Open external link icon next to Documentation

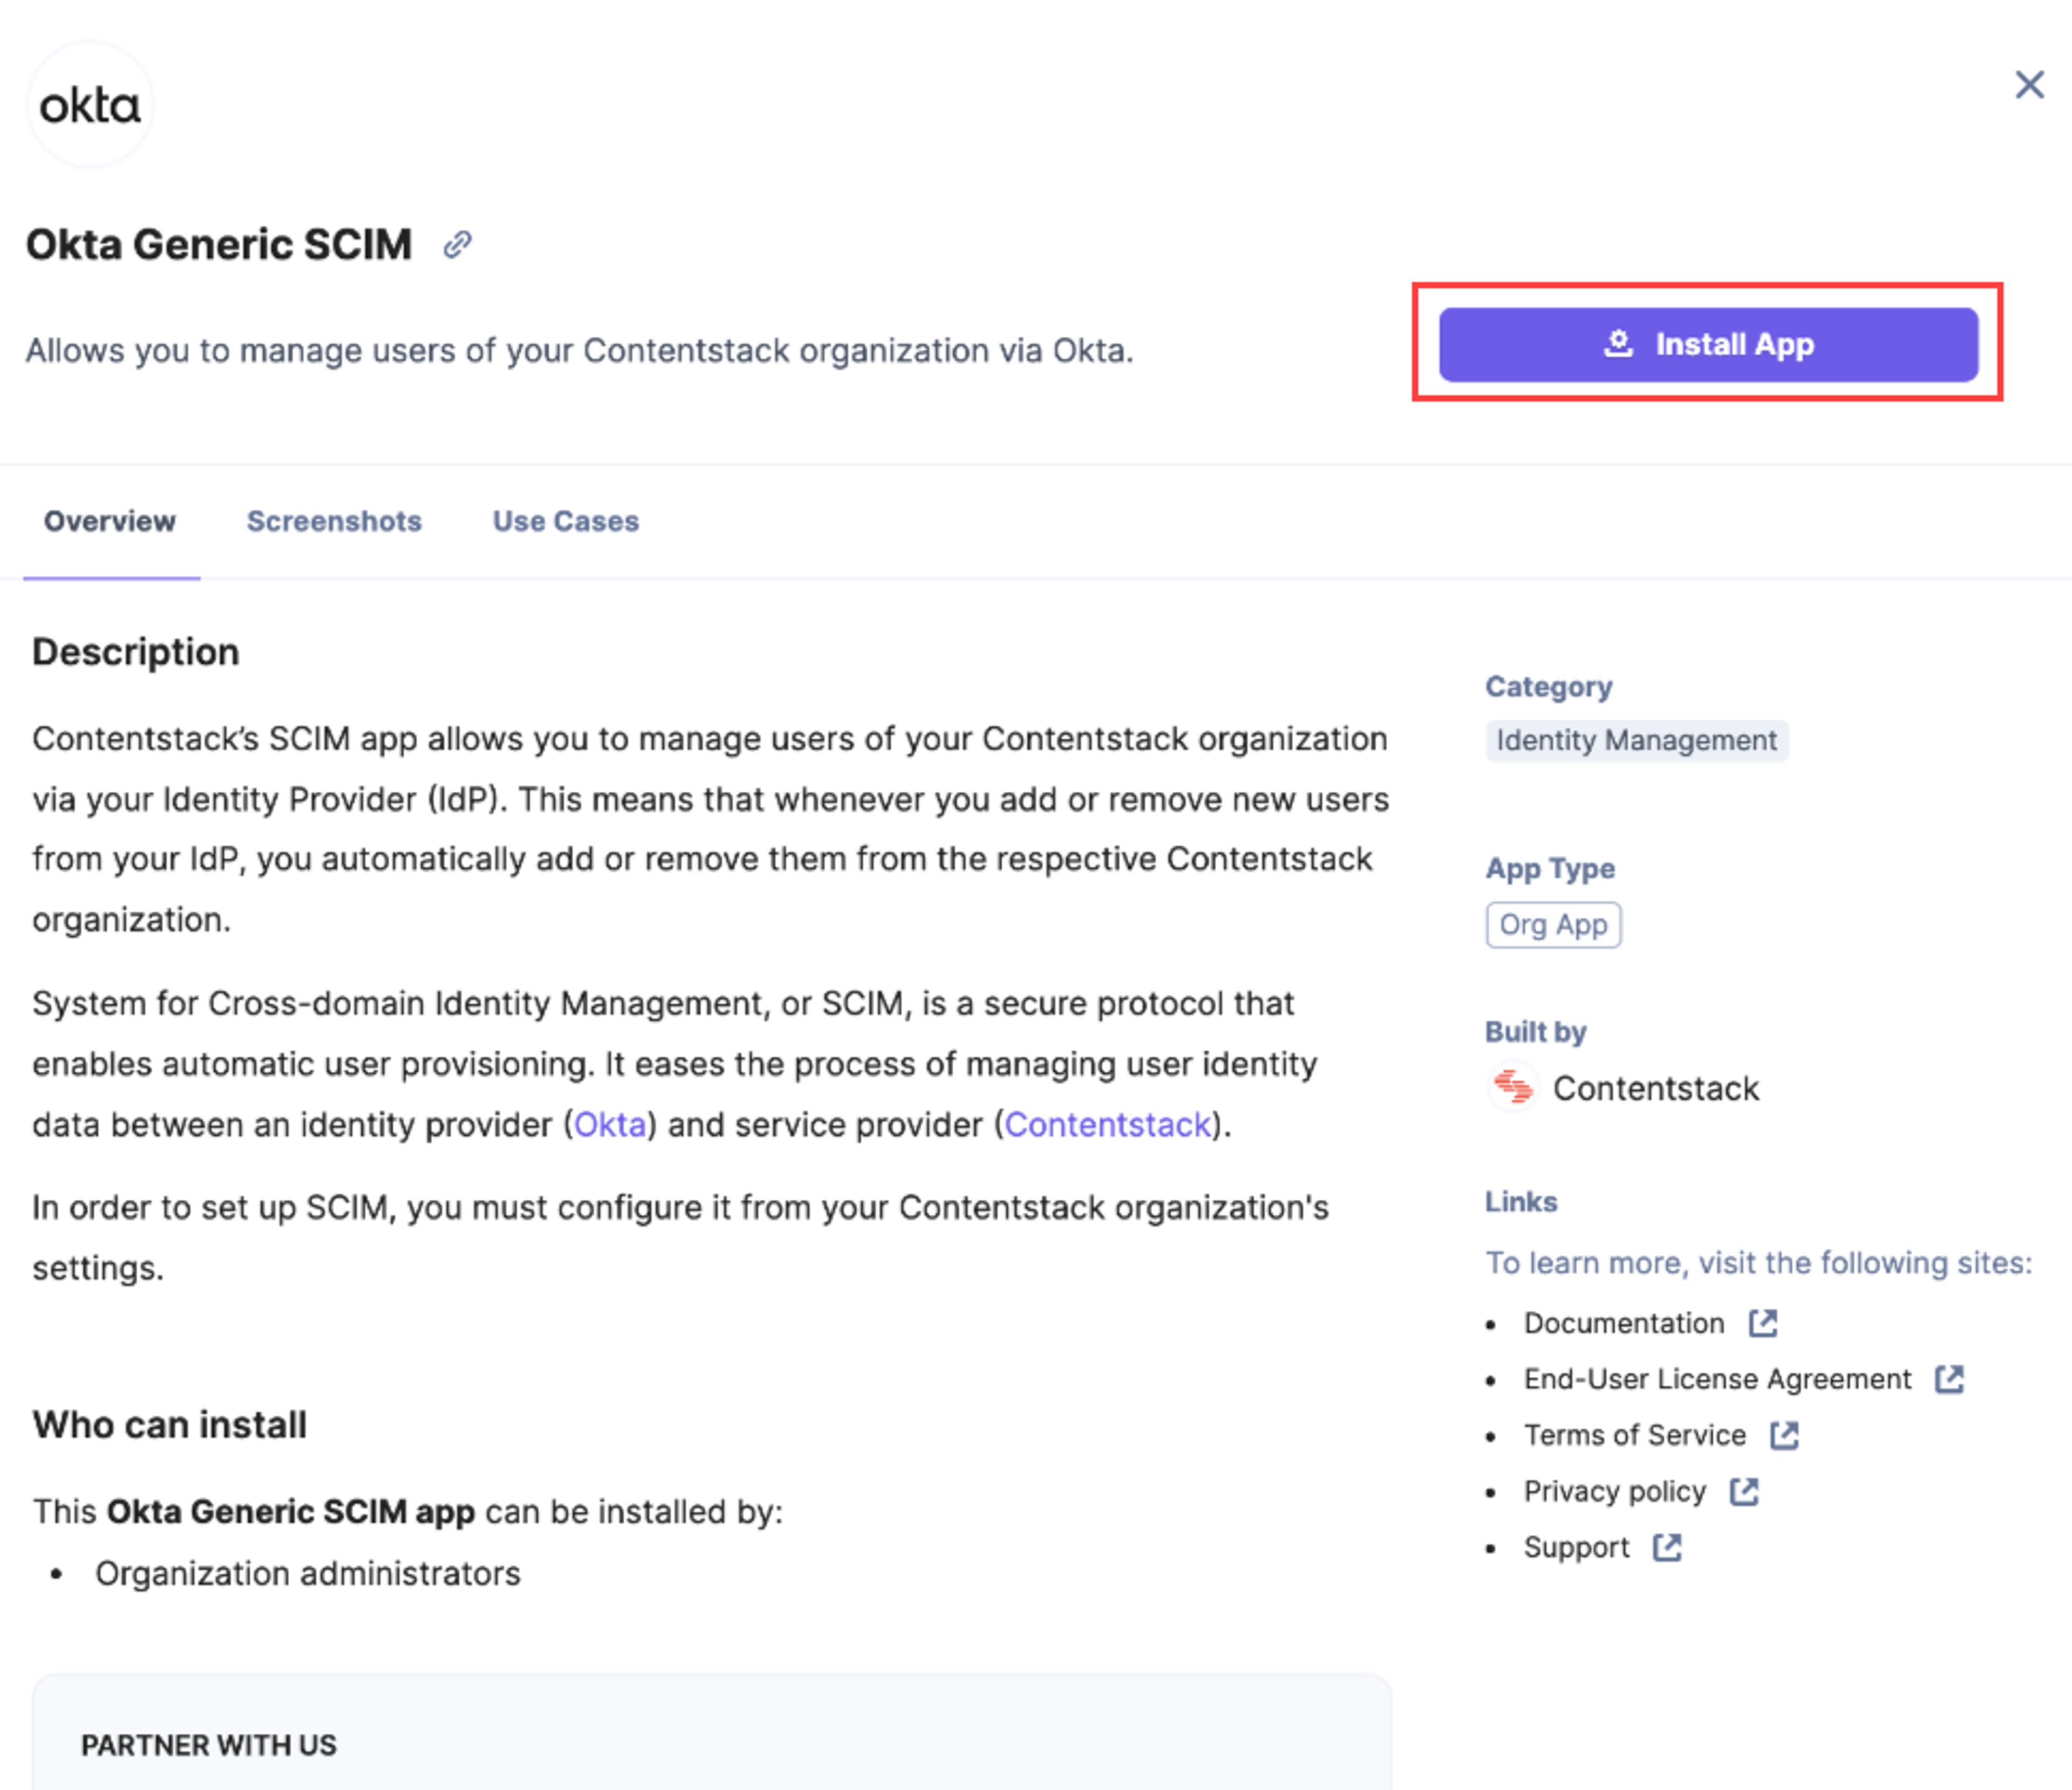[1763, 1323]
